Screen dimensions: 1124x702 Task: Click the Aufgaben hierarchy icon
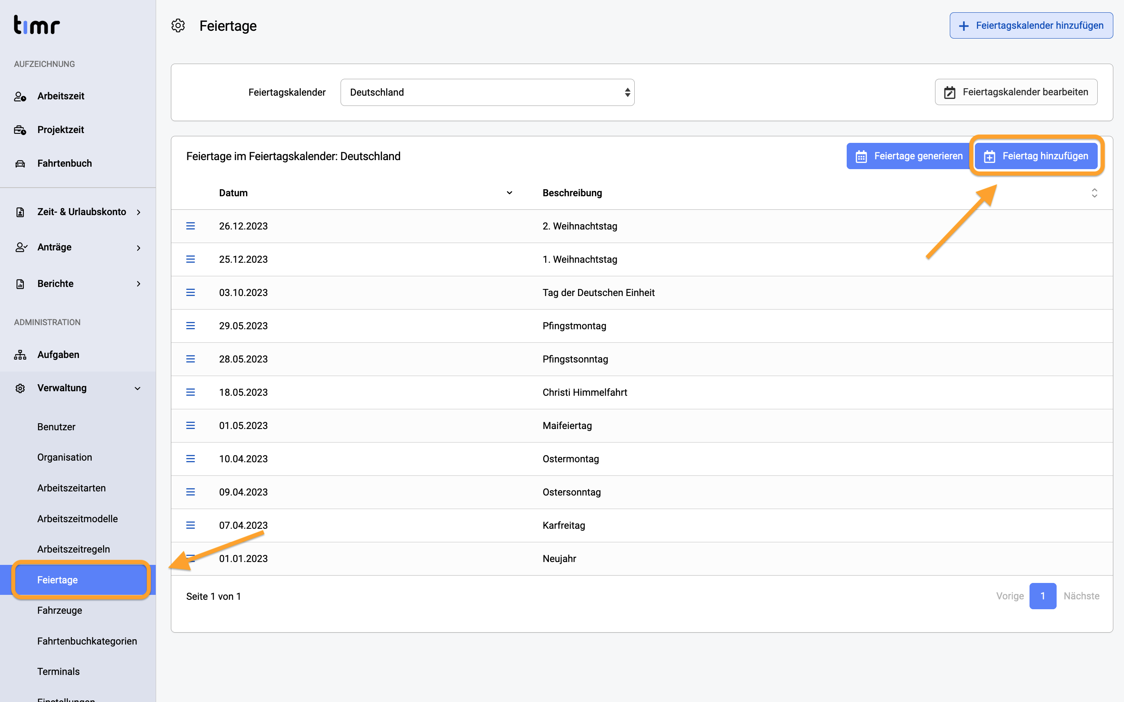[20, 355]
